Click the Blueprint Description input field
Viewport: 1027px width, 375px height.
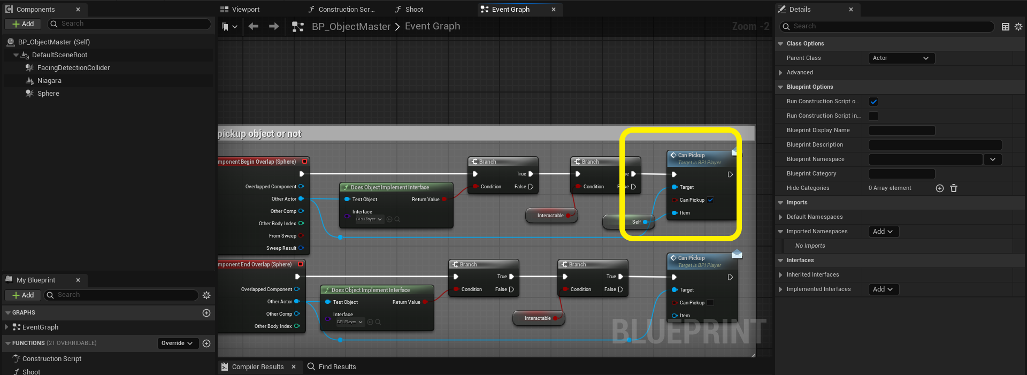935,145
